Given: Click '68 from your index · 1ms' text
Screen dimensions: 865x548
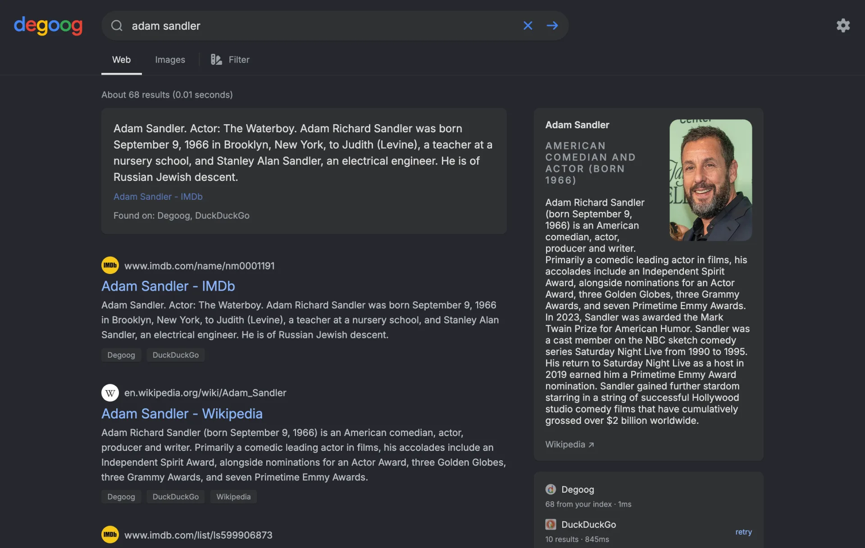Looking at the screenshot, I should pos(588,504).
